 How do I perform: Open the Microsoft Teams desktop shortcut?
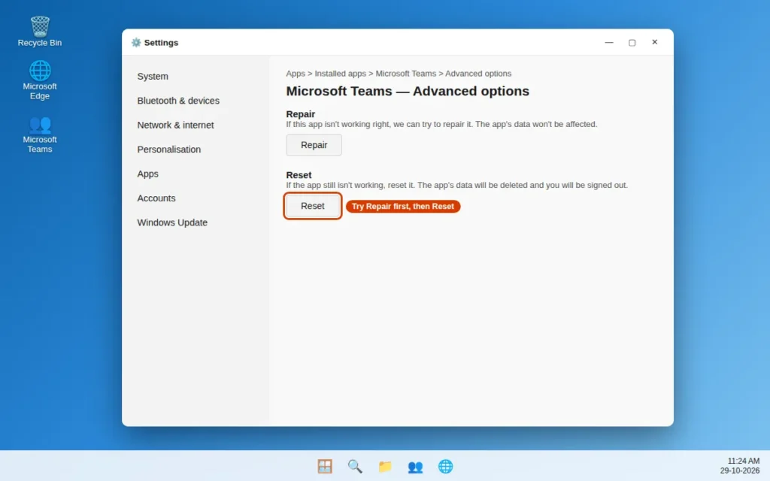(x=40, y=135)
